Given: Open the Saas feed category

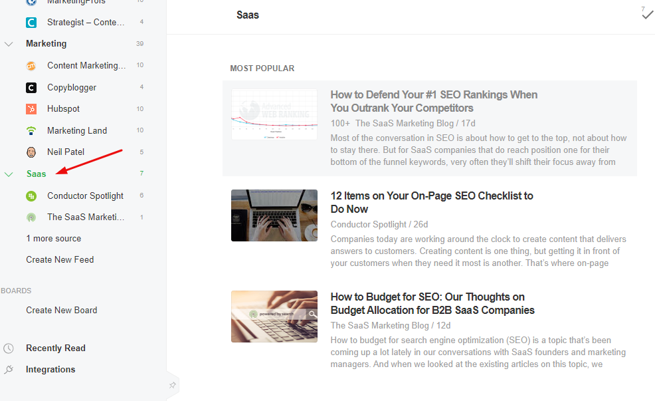Looking at the screenshot, I should coord(37,174).
